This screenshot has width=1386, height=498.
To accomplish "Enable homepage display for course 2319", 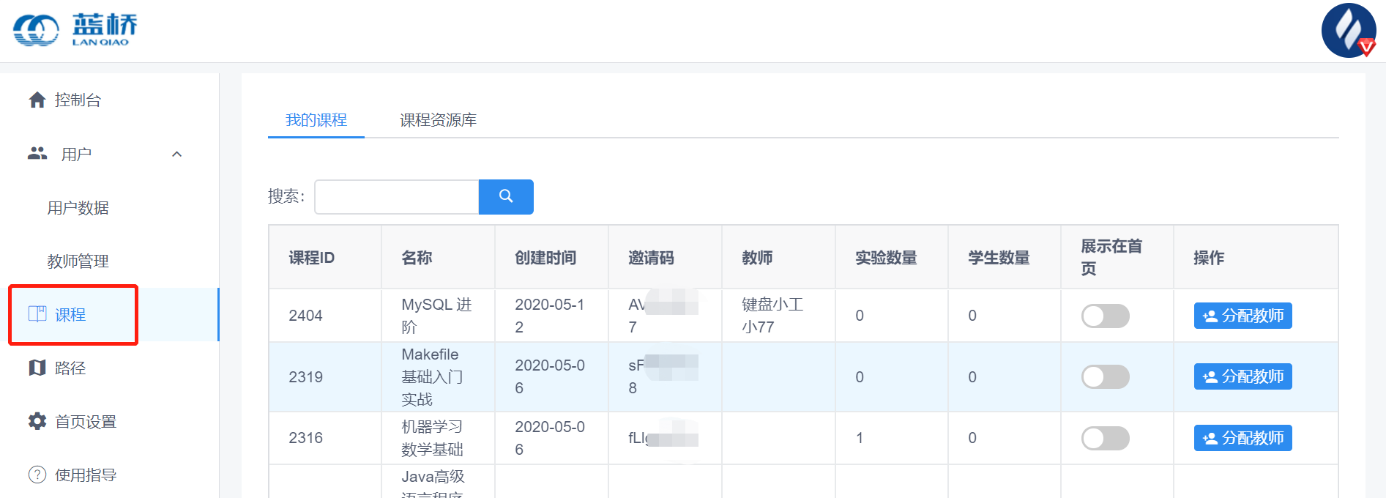I will coord(1104,376).
